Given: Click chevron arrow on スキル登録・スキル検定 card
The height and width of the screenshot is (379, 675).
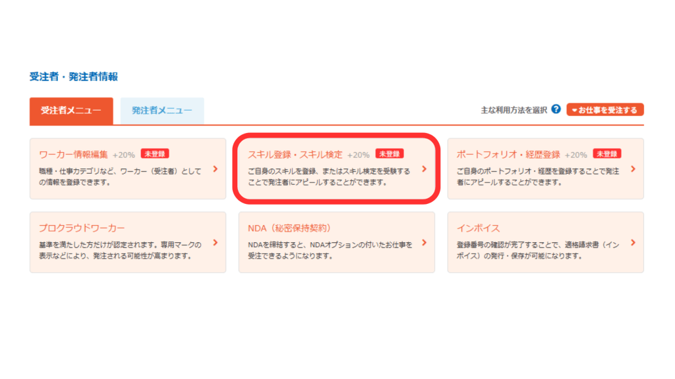Looking at the screenshot, I should tap(424, 169).
